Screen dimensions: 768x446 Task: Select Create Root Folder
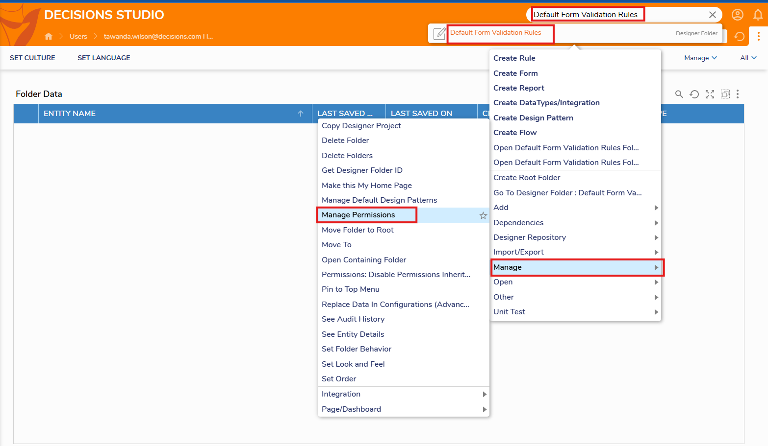(x=527, y=178)
